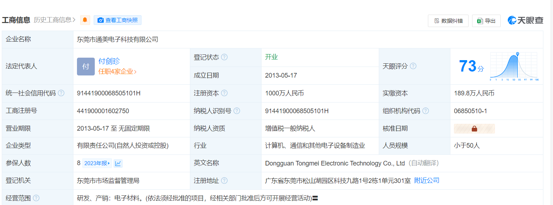
Task: Click the 人员规模 label cell
Action: [414, 146]
